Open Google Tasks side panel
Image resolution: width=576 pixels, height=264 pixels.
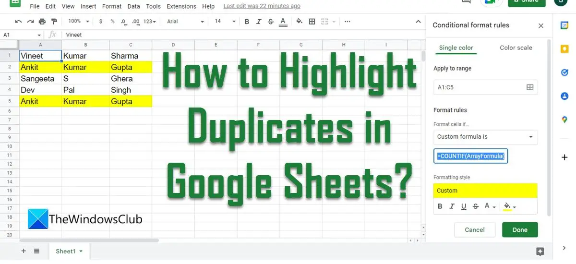click(x=564, y=72)
